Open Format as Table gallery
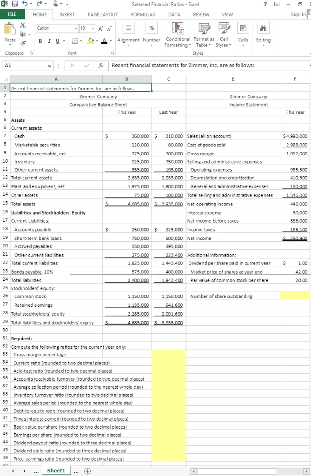This screenshot has height=476, width=311. tap(204, 34)
